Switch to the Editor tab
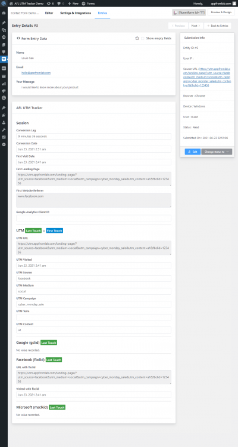 tap(49, 13)
